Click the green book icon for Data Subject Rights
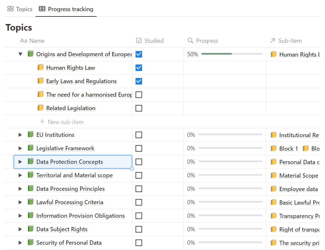 click(31, 229)
